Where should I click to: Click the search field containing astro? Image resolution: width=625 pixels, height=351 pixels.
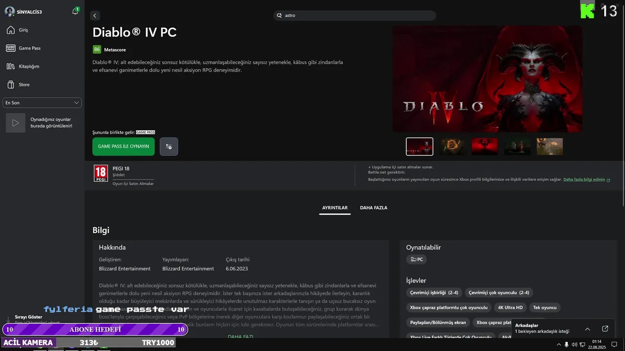(354, 16)
